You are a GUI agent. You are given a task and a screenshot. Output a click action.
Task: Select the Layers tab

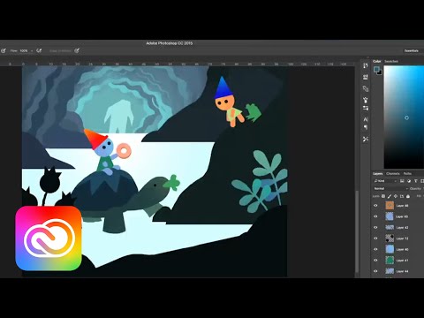378,173
